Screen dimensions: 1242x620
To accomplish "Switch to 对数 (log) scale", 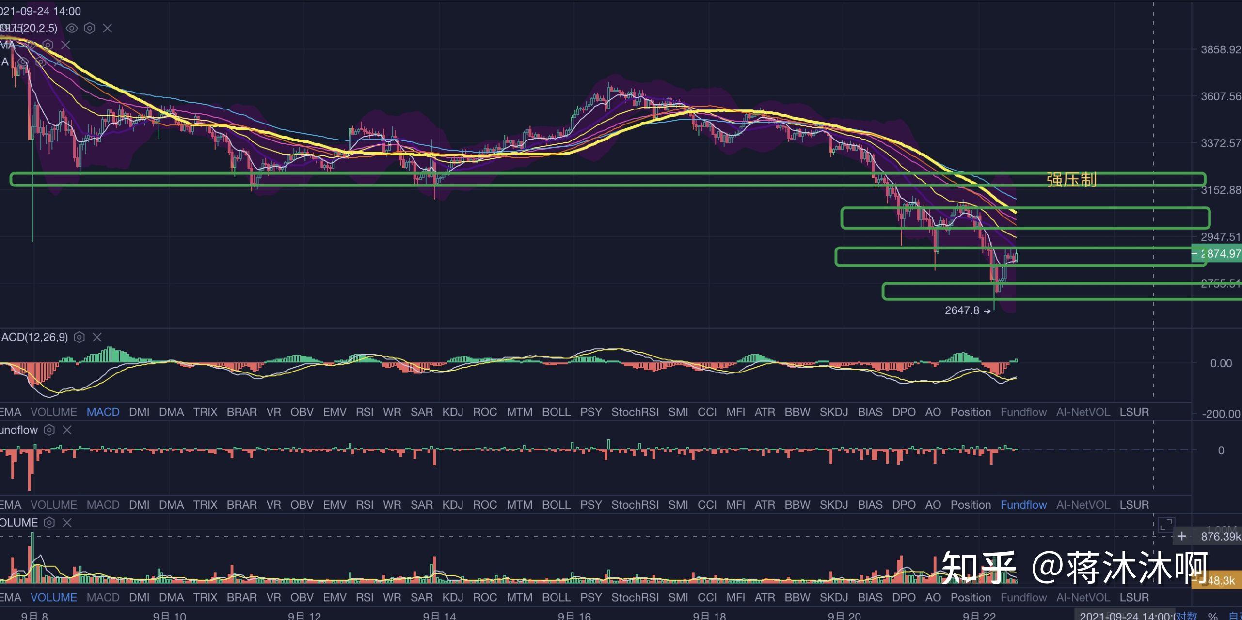I will 1186,616.
